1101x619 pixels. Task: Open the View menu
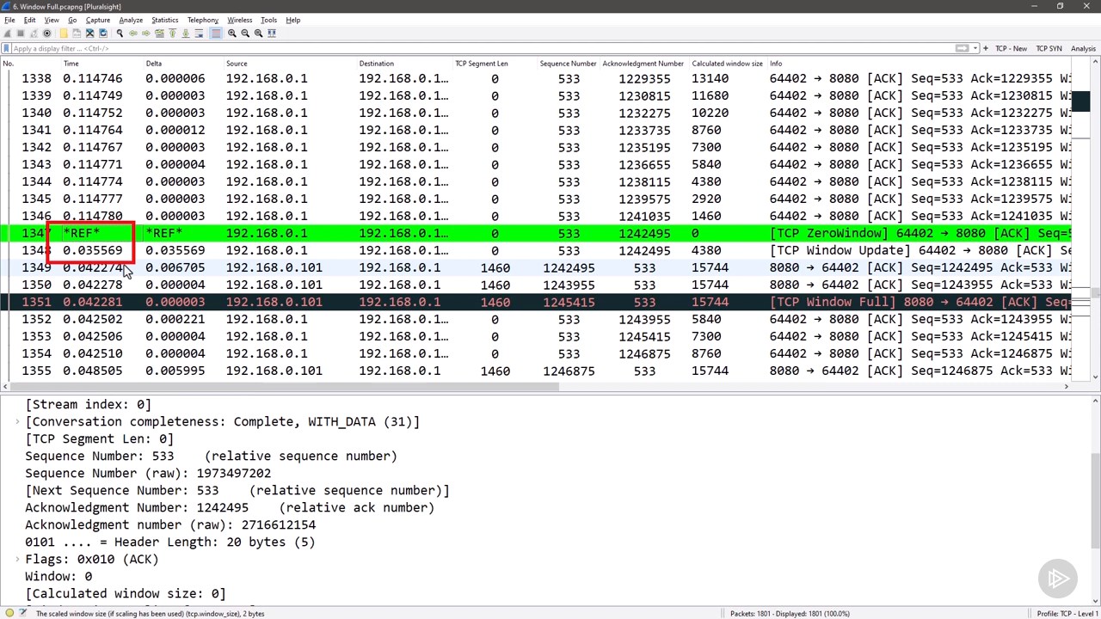pyautogui.click(x=52, y=20)
